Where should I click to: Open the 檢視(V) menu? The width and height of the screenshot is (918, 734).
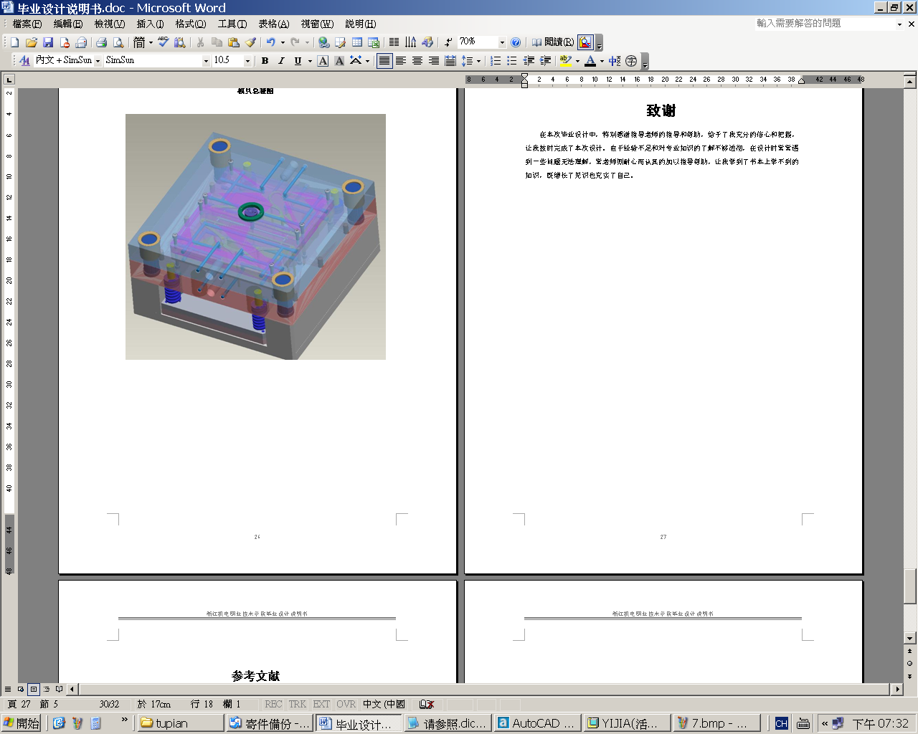pyautogui.click(x=110, y=24)
